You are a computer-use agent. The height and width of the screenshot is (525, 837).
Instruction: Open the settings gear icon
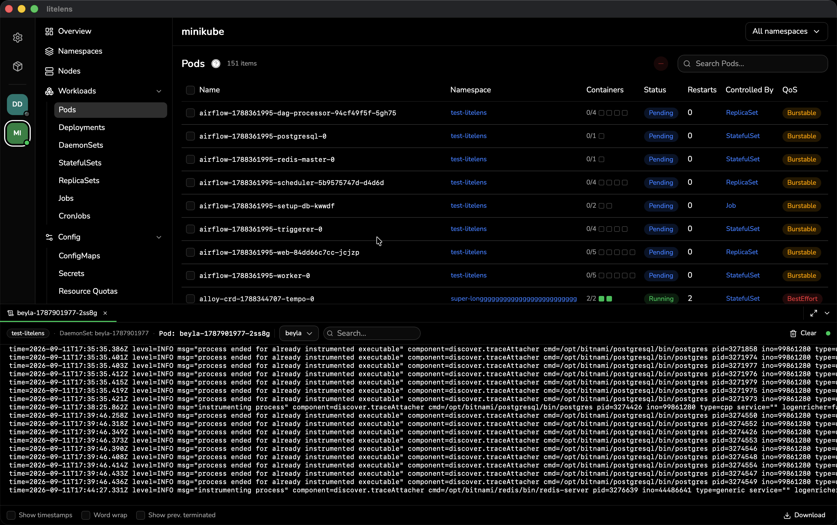pos(18,38)
